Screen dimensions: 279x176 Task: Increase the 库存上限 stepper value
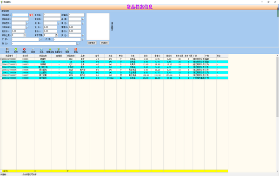click(x=25, y=34)
